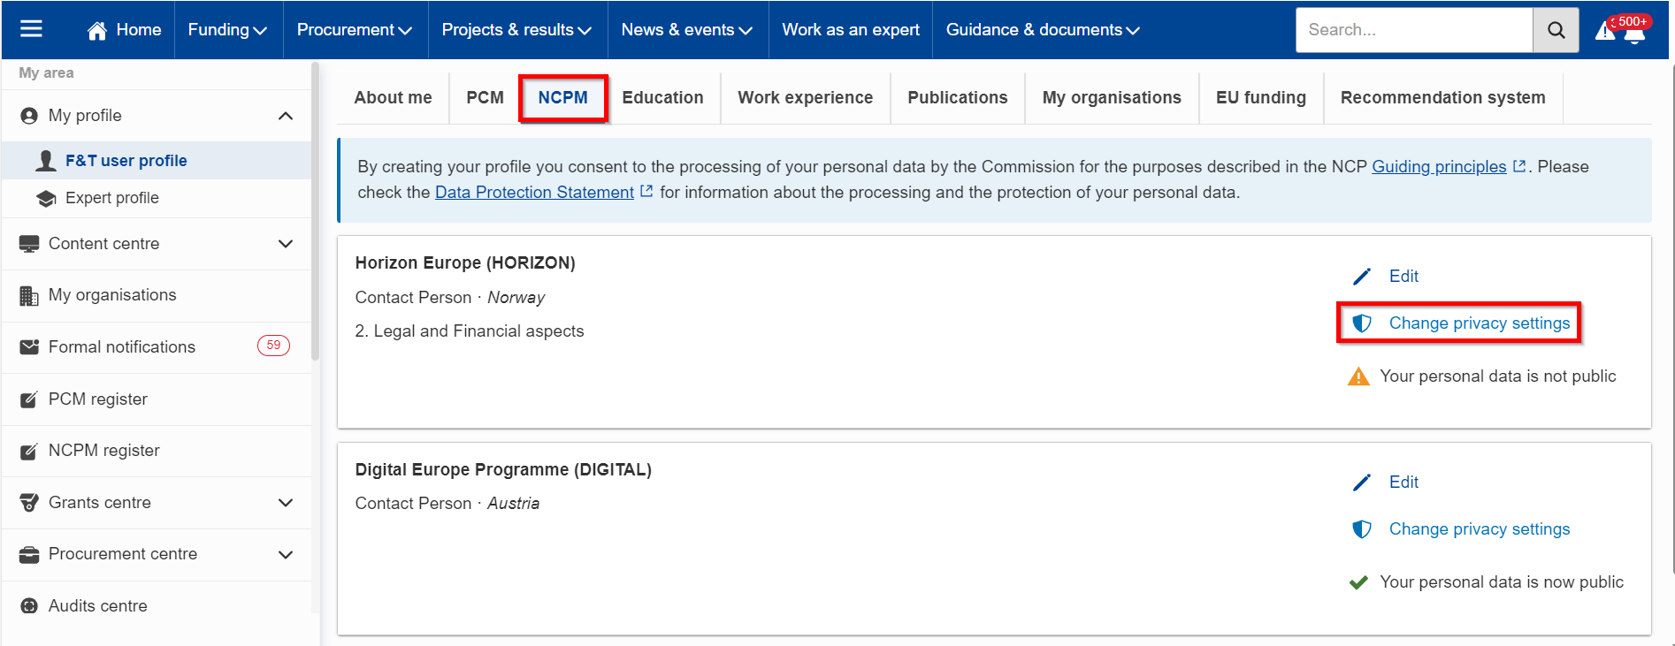Change privacy settings for Digital Europe Programme
Screen dimensions: 1675x646
coord(1480,529)
